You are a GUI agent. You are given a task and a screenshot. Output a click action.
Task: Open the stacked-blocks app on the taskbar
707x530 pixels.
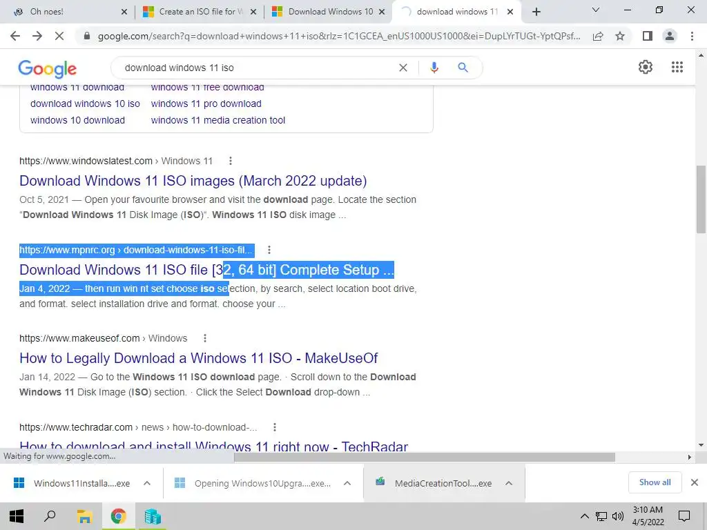point(153,516)
